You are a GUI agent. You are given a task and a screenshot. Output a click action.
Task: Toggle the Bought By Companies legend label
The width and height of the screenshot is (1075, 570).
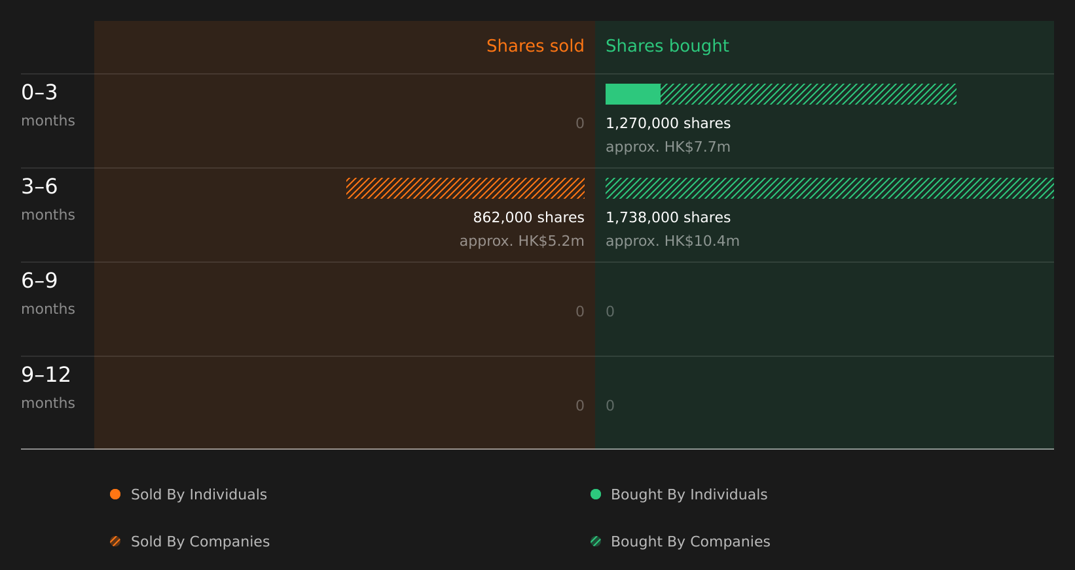point(690,542)
